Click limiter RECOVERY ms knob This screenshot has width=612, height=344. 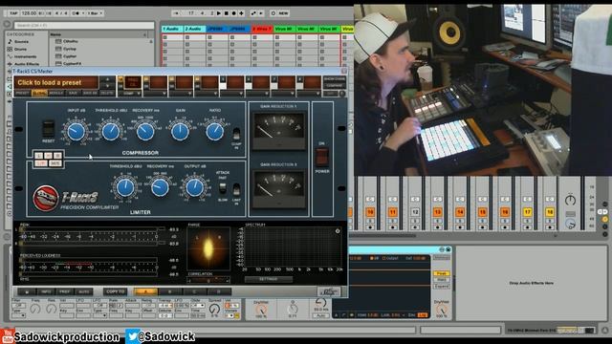point(160,187)
